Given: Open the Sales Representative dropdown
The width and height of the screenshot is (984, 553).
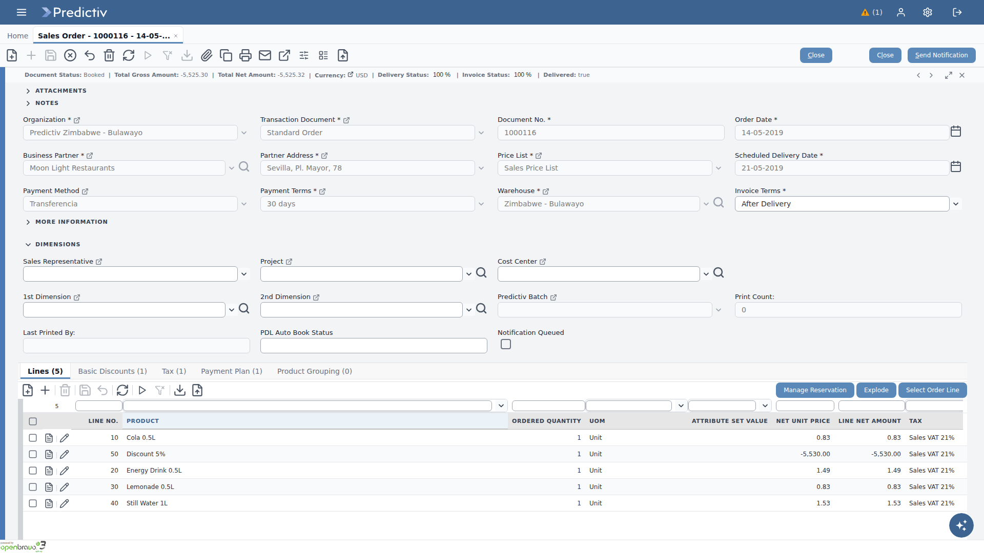Looking at the screenshot, I should point(244,274).
